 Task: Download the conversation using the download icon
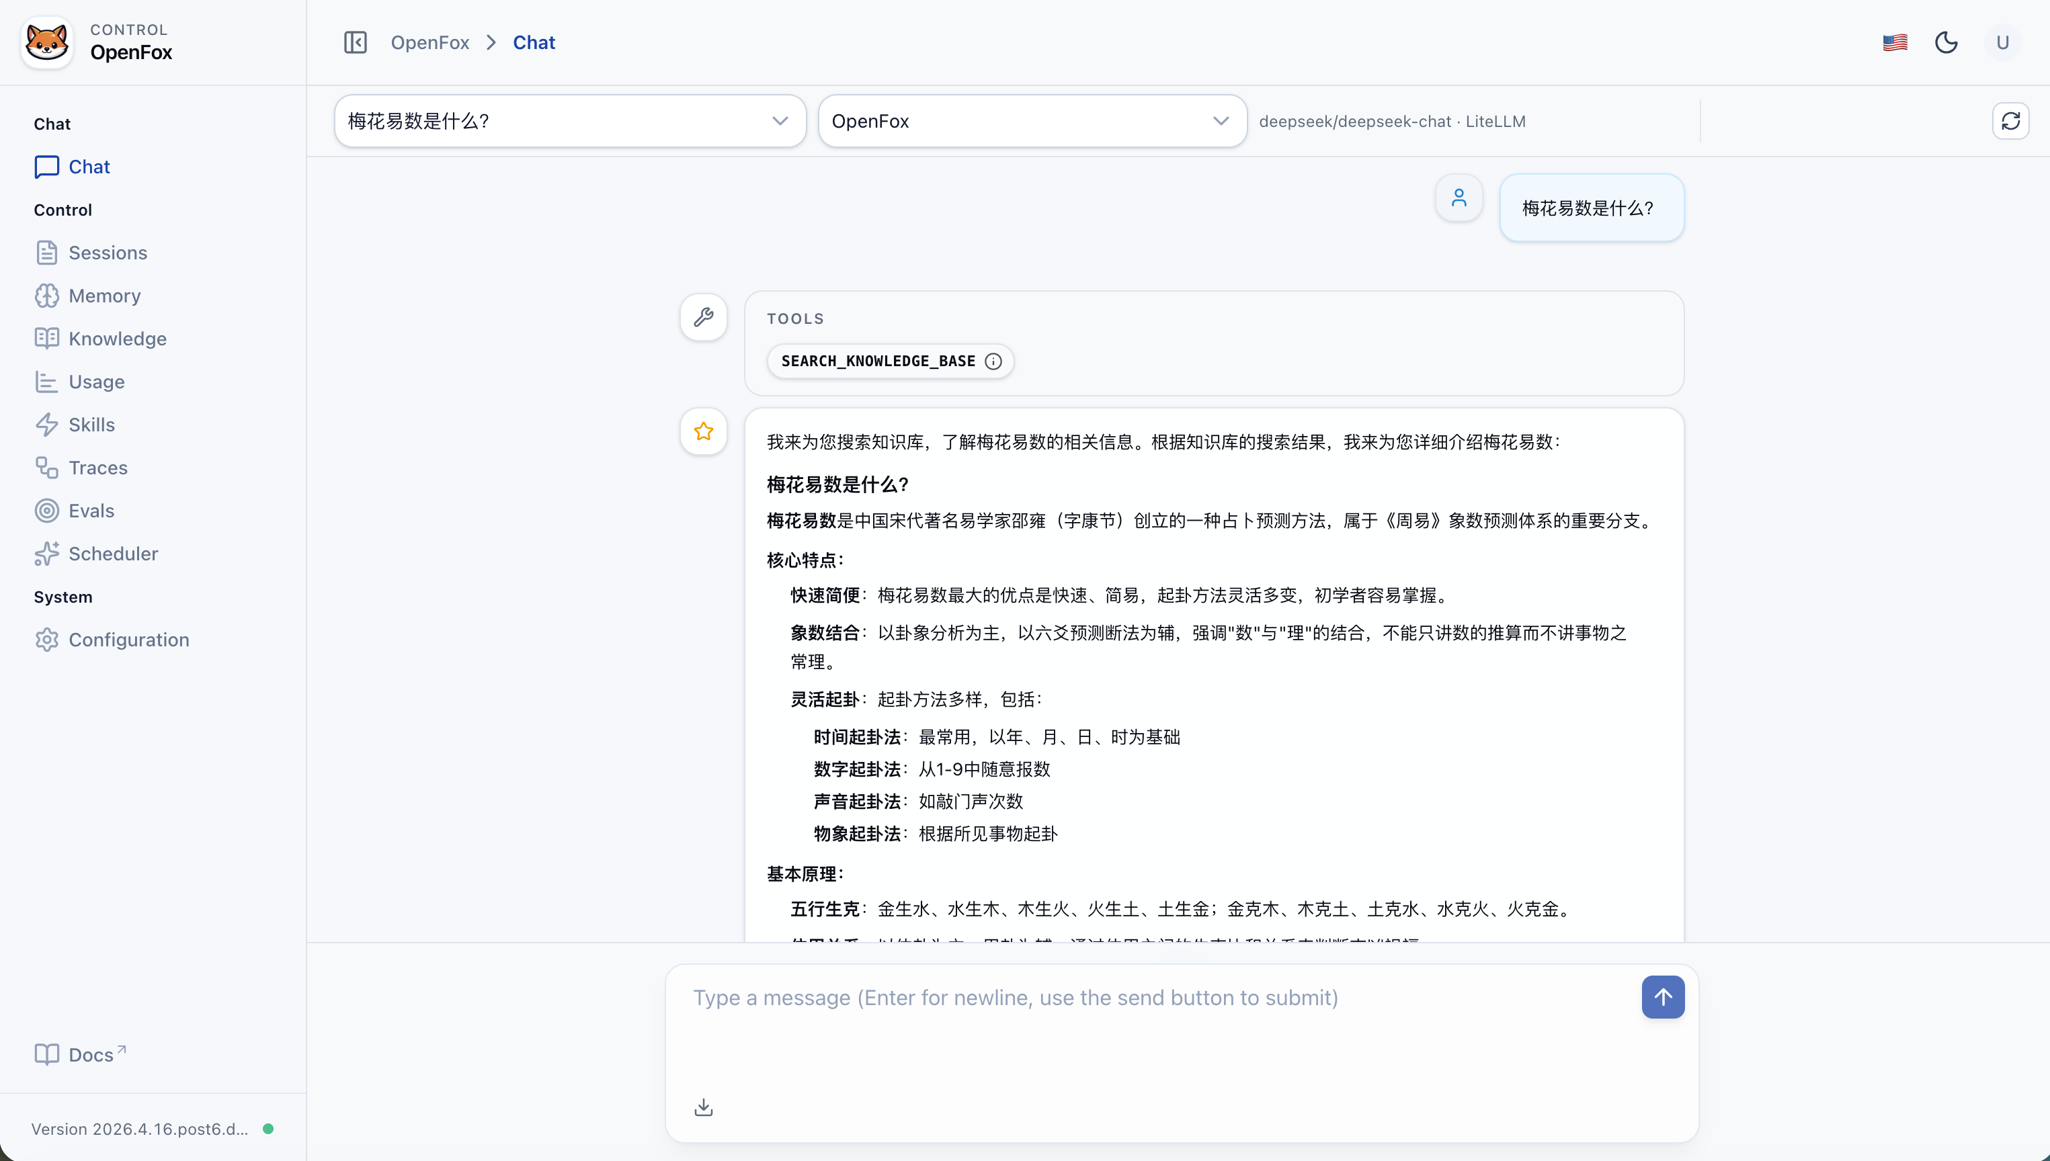tap(703, 1107)
